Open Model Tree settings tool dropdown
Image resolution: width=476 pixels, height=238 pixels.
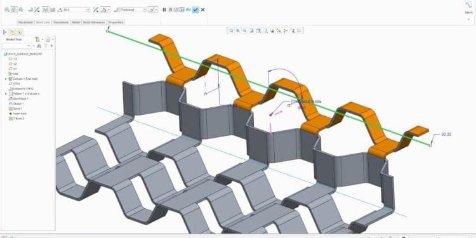pyautogui.click(x=39, y=39)
